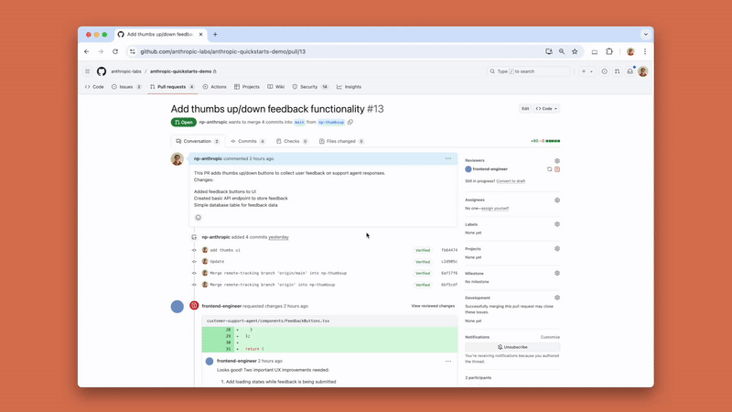The width and height of the screenshot is (732, 412).
Task: Click View reviewed changes link
Action: tap(433, 306)
